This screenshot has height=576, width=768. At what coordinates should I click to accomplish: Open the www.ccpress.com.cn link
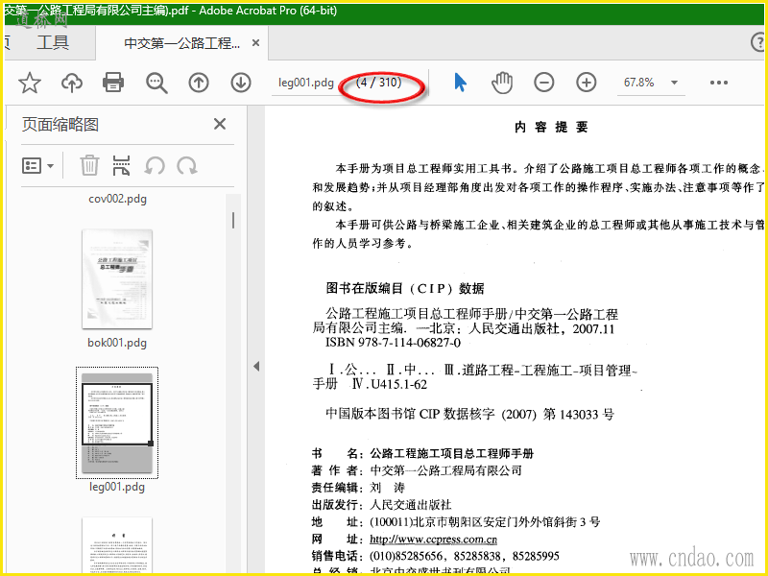[x=433, y=540]
